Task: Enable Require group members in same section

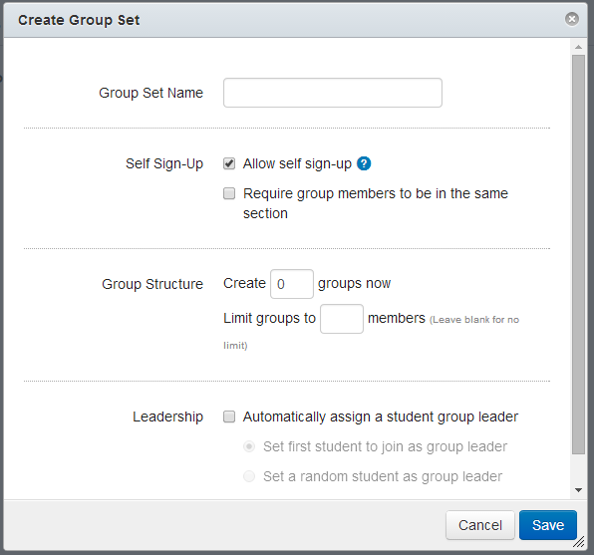Action: click(229, 193)
